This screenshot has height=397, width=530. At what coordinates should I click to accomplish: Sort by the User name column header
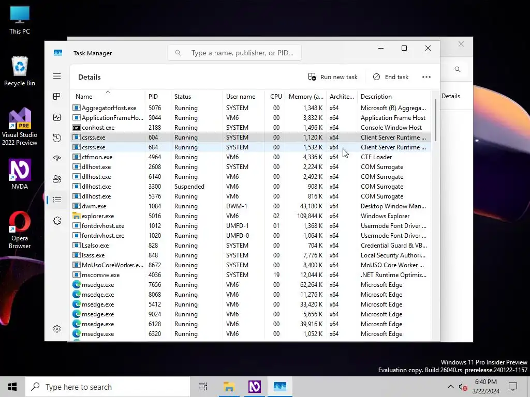pos(243,97)
